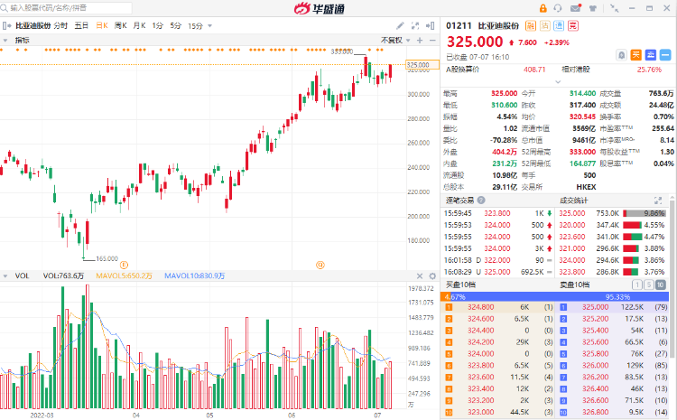677x420 pixels.
Task: Select 323.000 bid level 10 row
Action: pyautogui.click(x=499, y=412)
